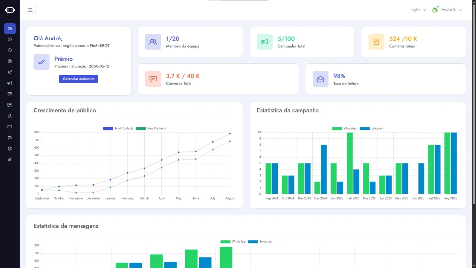Click the Estatística de mensagens heading
Screen dimensions: 476x268
(x=66, y=226)
